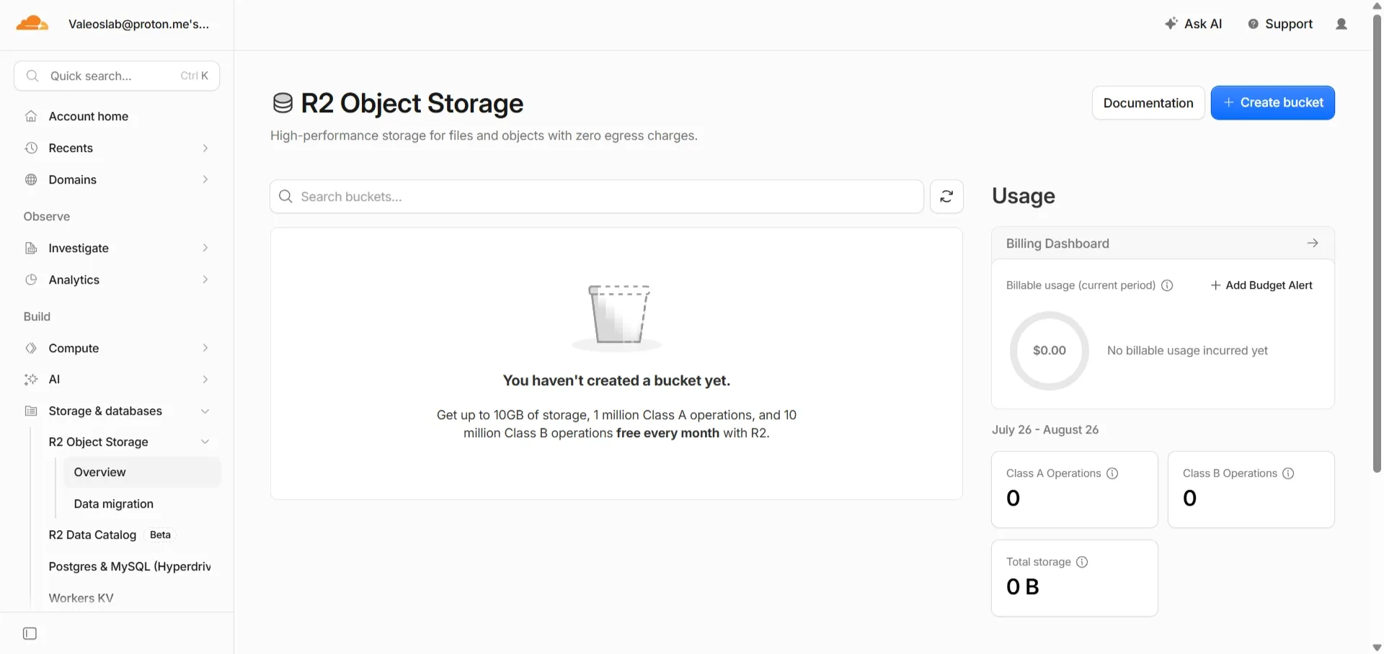The width and height of the screenshot is (1384, 654).
Task: Open the user profile icon menu
Action: tap(1341, 24)
